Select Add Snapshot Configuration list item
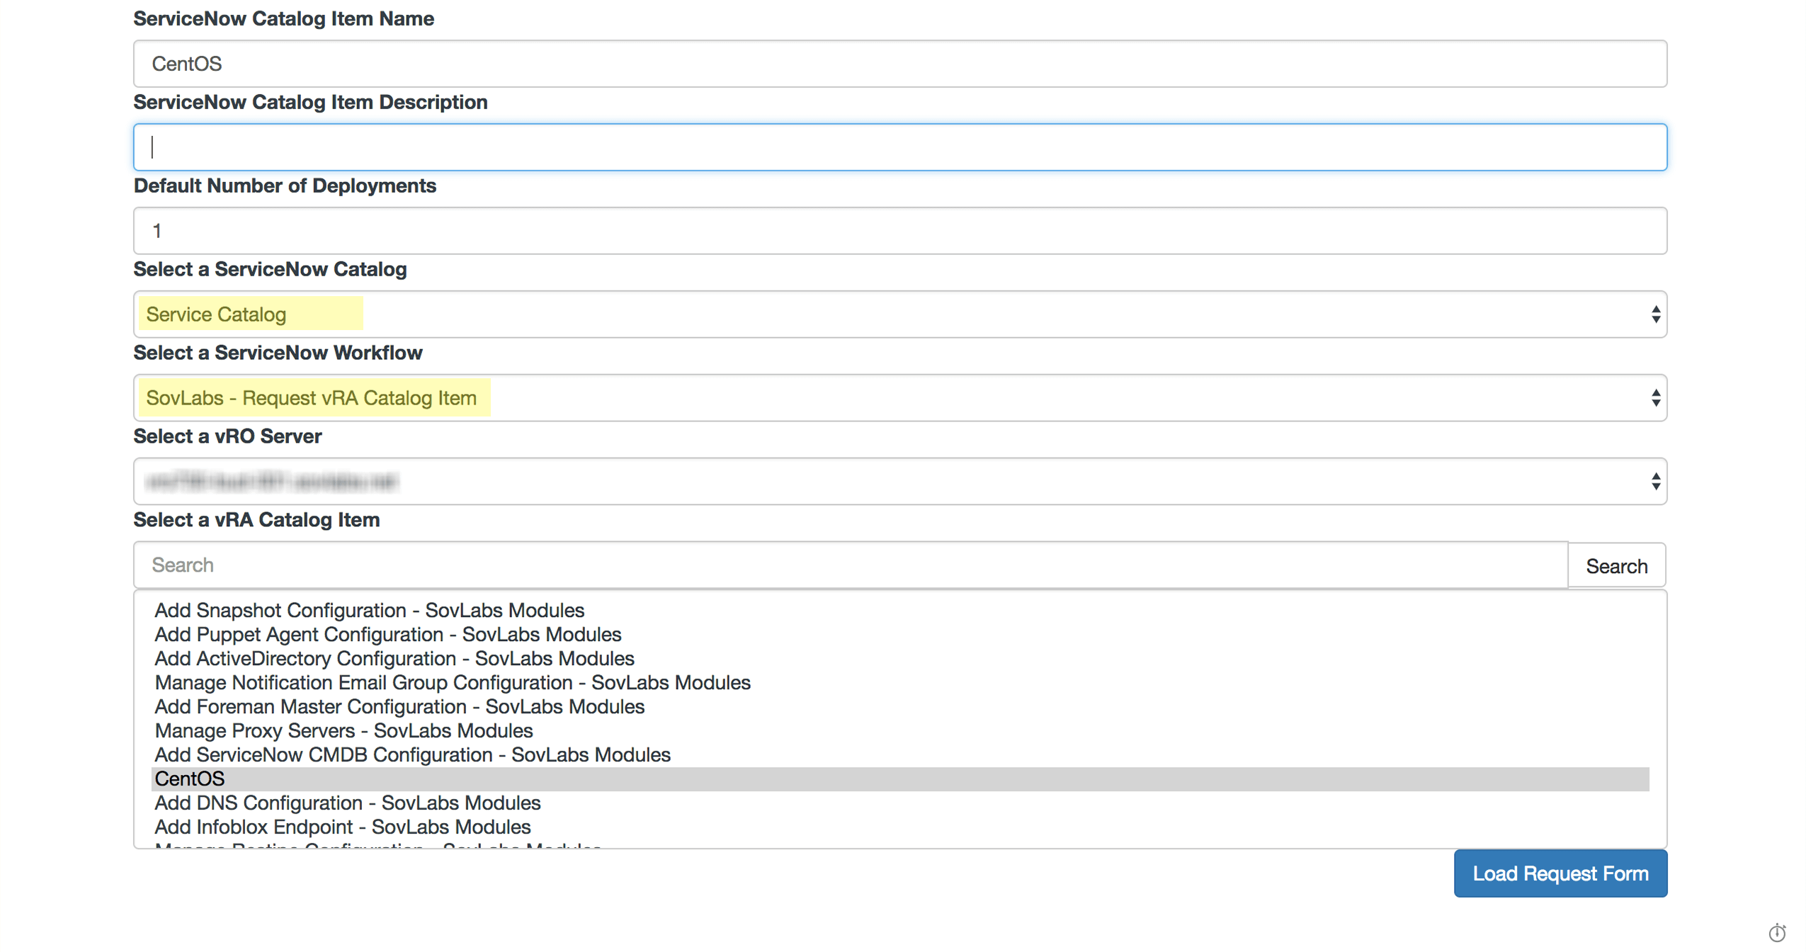Screen dimensions: 1806x952 tap(369, 610)
